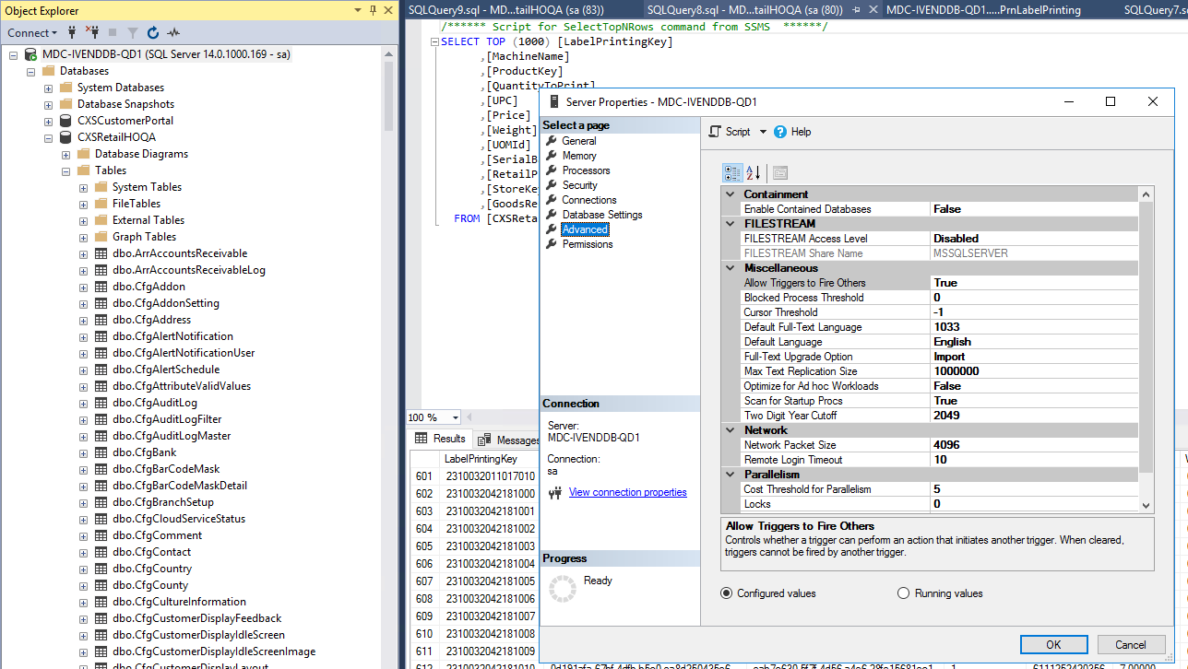The width and height of the screenshot is (1188, 669).
Task: Open the Security page
Action: tap(580, 185)
